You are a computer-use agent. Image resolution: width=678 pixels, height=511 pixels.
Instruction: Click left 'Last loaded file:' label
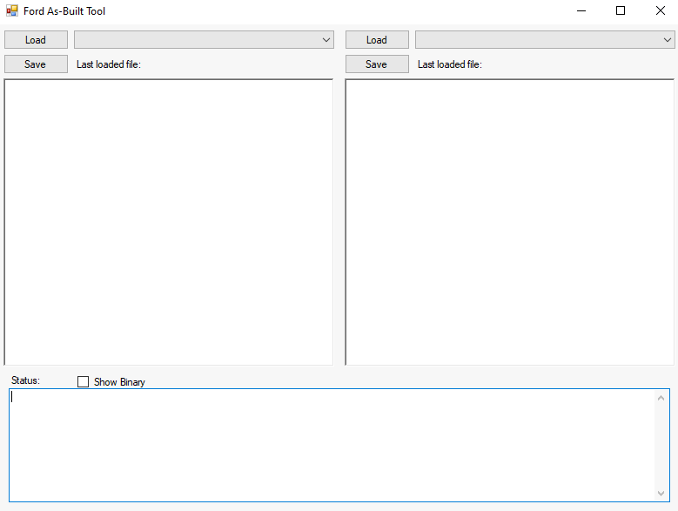(109, 64)
